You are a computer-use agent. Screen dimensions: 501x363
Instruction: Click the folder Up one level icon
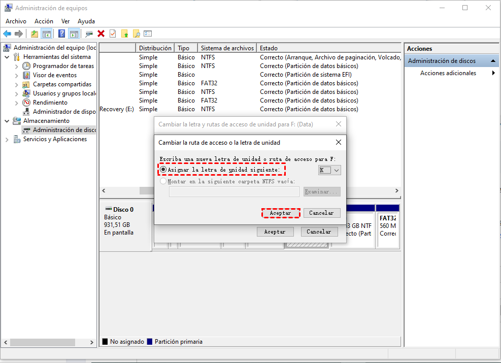(x=35, y=34)
